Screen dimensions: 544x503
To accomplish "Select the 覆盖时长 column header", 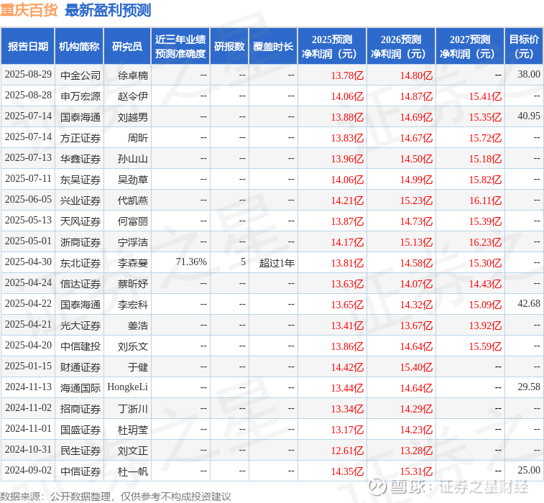I will (x=273, y=46).
